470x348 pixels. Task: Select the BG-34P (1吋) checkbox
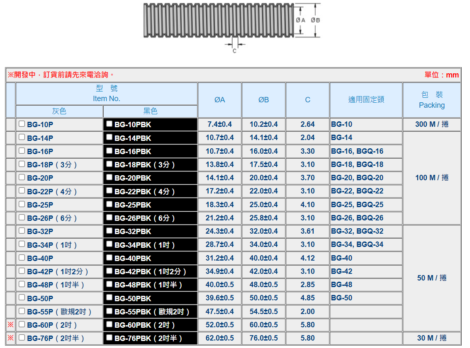coord(22,244)
